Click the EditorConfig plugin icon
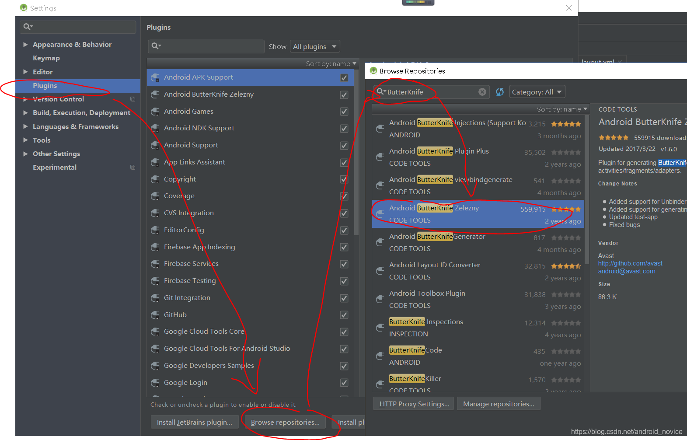The height and width of the screenshot is (440, 687). click(155, 230)
